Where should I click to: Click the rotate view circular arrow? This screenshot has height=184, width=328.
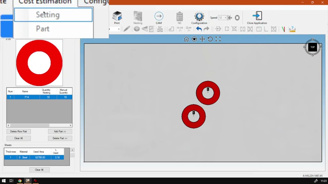210,39
